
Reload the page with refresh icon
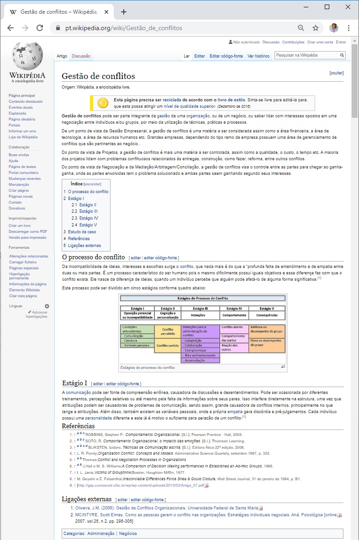[40, 28]
